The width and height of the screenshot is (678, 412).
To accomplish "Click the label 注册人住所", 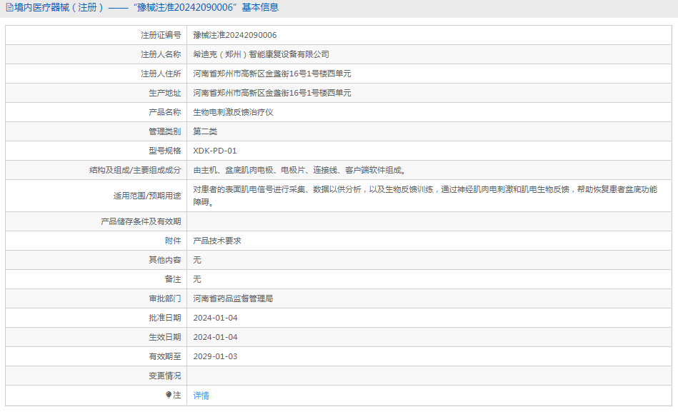I will (161, 74).
